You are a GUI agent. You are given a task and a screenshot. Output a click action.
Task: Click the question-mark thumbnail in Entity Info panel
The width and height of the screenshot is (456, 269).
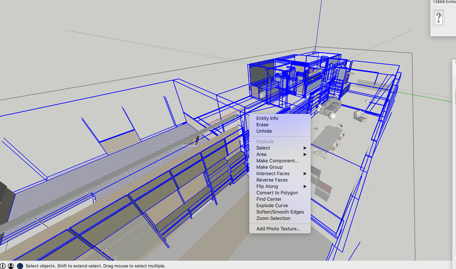[438, 18]
